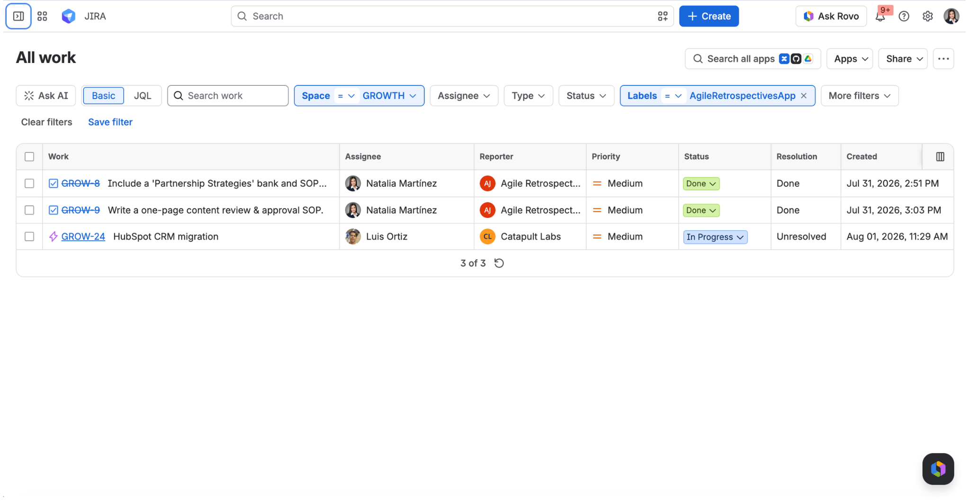Remove the AgileRetrospectivesApp label filter

(804, 96)
